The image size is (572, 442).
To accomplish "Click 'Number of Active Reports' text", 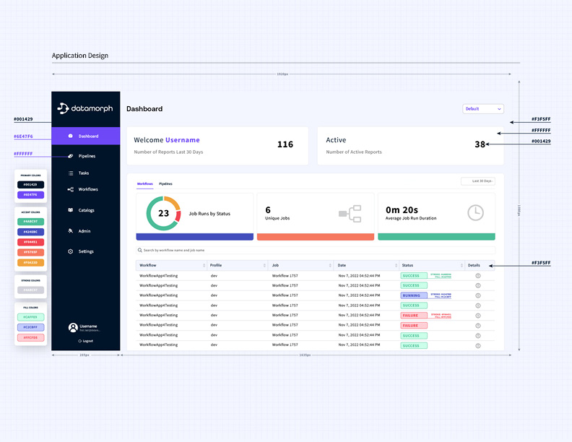I will pyautogui.click(x=354, y=152).
